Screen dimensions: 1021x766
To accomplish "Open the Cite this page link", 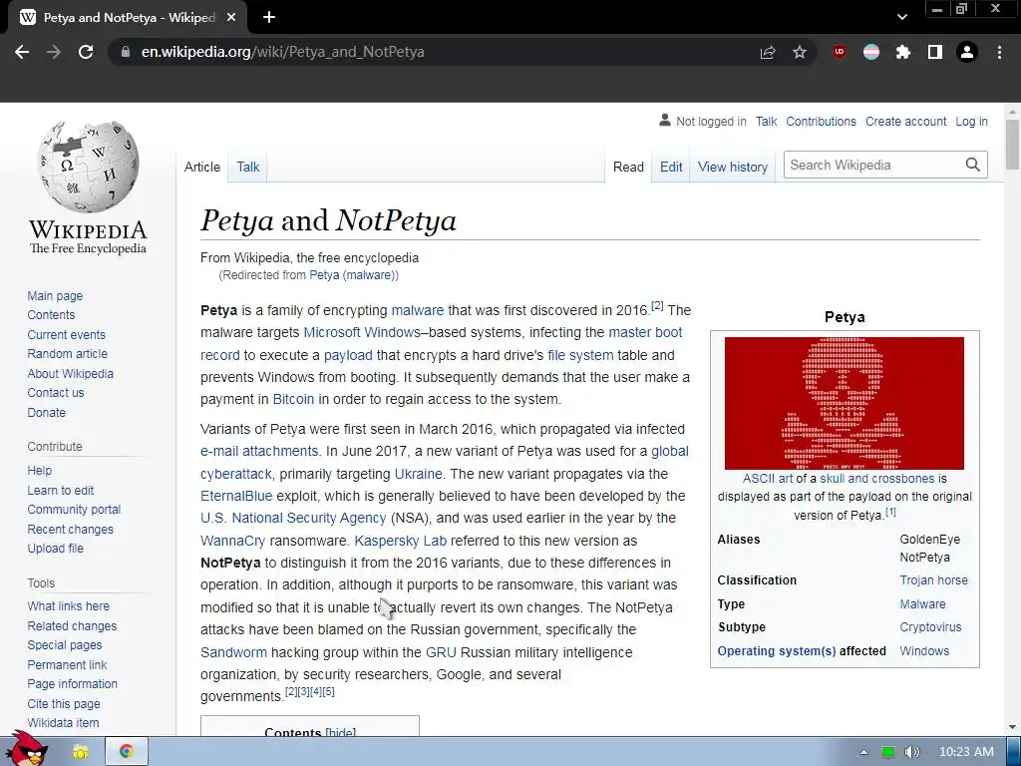I will coord(64,703).
